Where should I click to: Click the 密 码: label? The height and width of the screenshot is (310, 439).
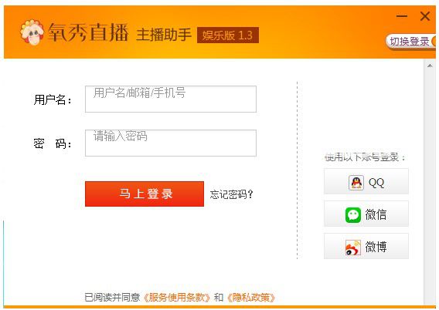(x=53, y=144)
